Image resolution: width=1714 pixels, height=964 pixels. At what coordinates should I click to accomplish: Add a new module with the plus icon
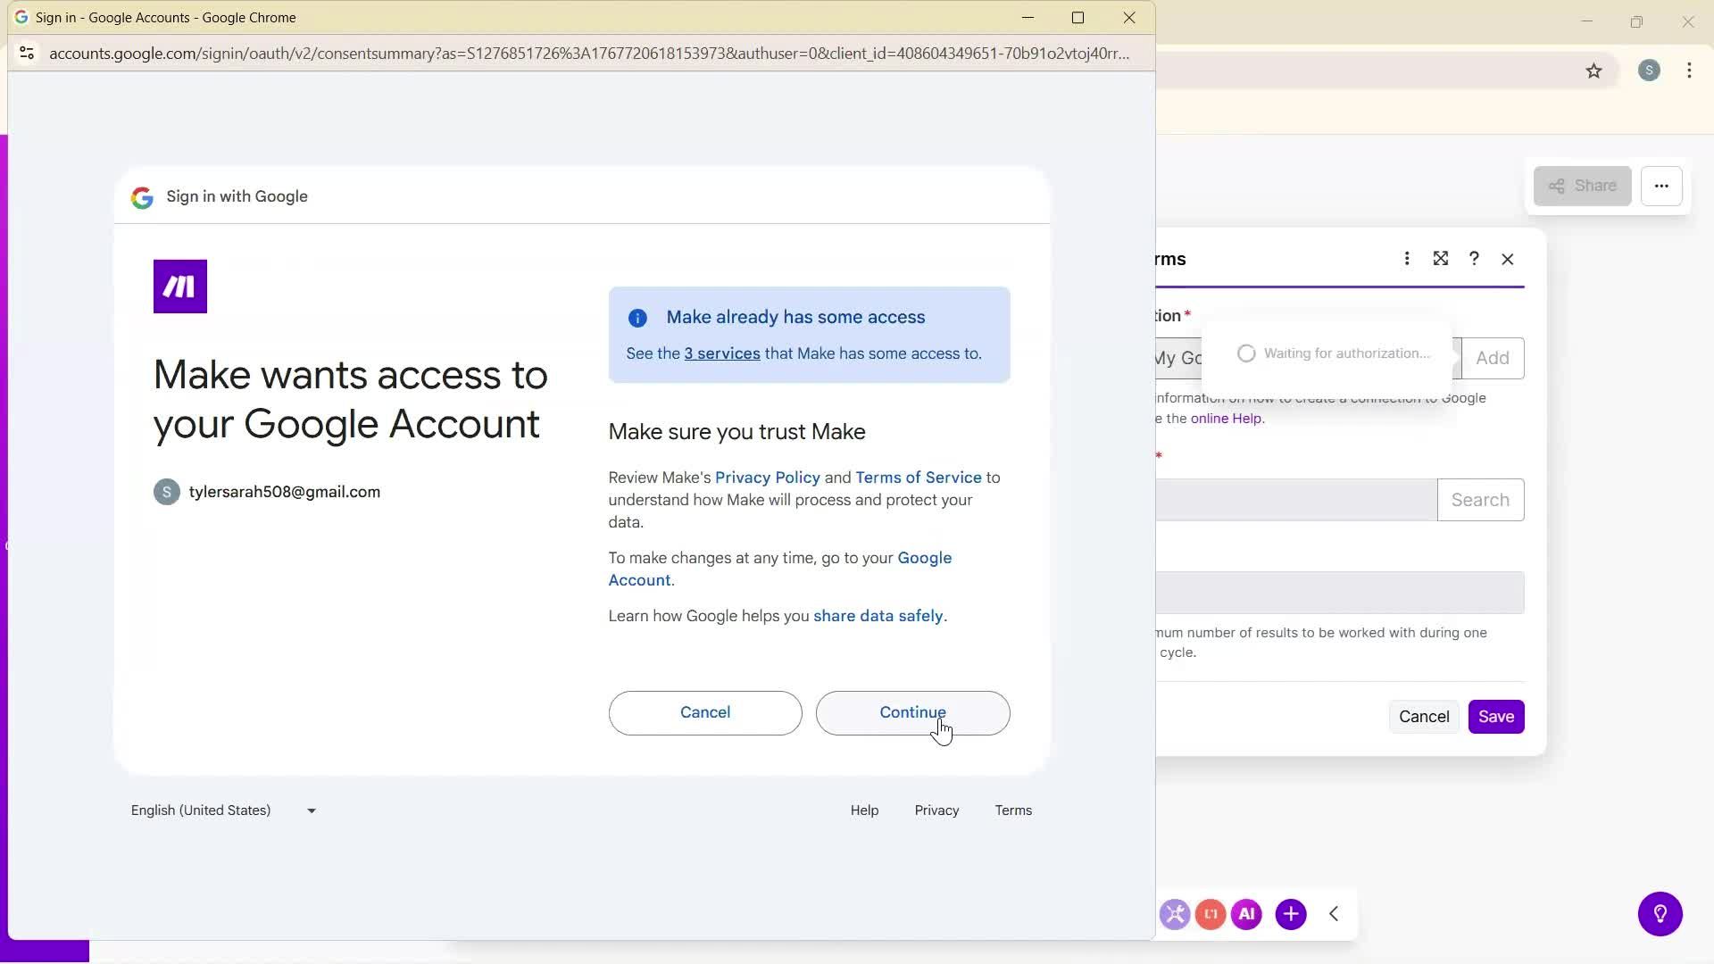tap(1292, 914)
